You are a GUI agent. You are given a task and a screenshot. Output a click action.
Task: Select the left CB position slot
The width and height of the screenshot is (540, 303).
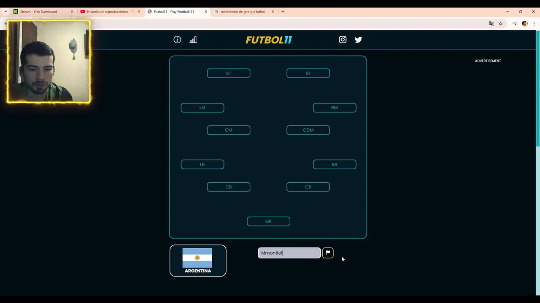pyautogui.click(x=229, y=187)
